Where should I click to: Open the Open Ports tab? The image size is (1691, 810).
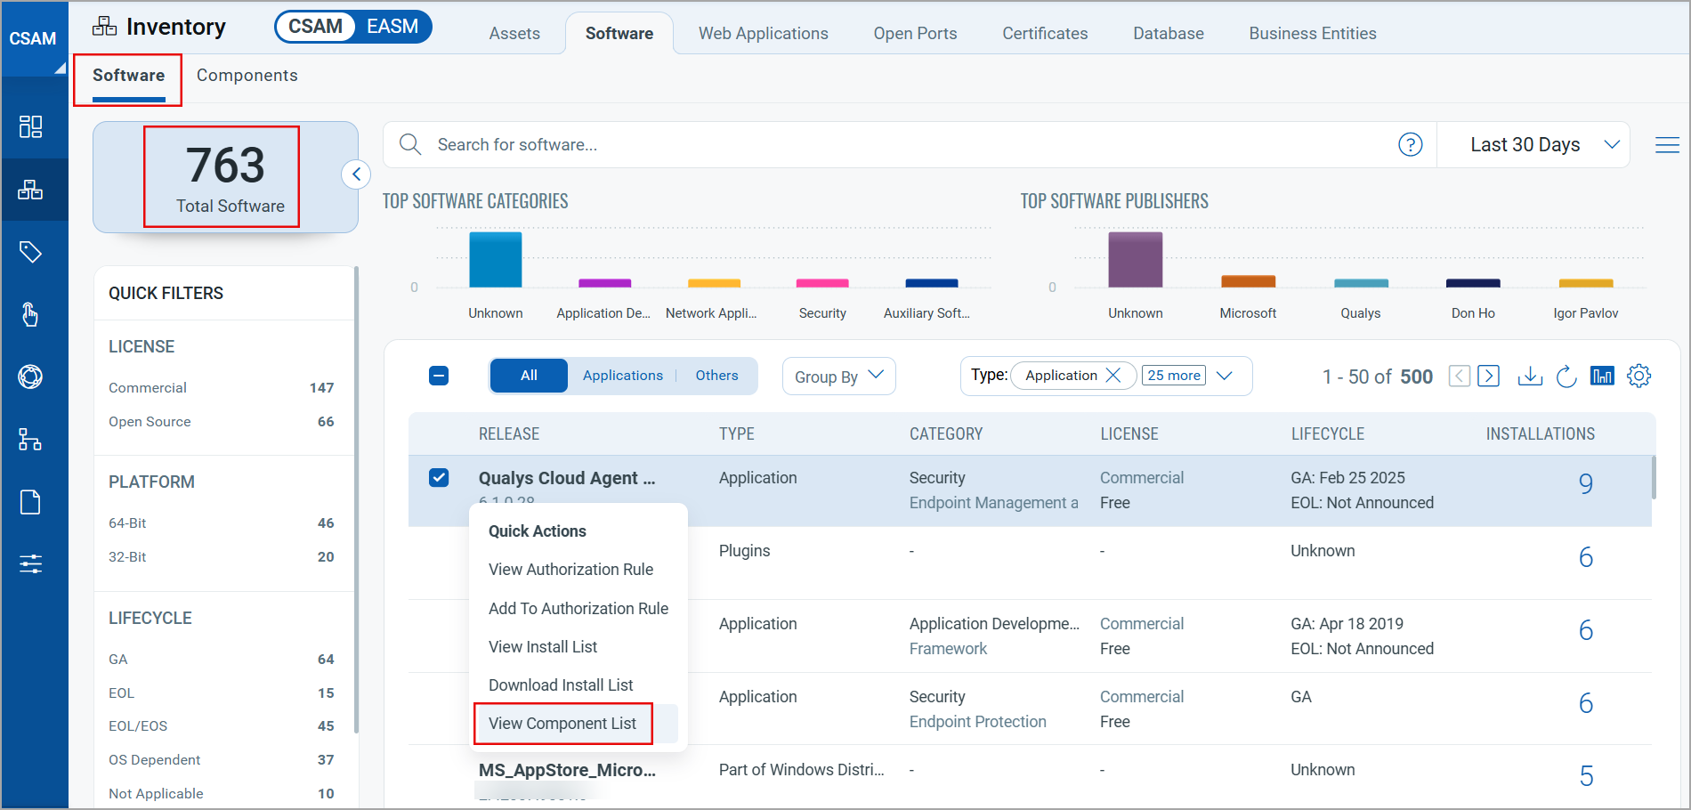tap(915, 34)
